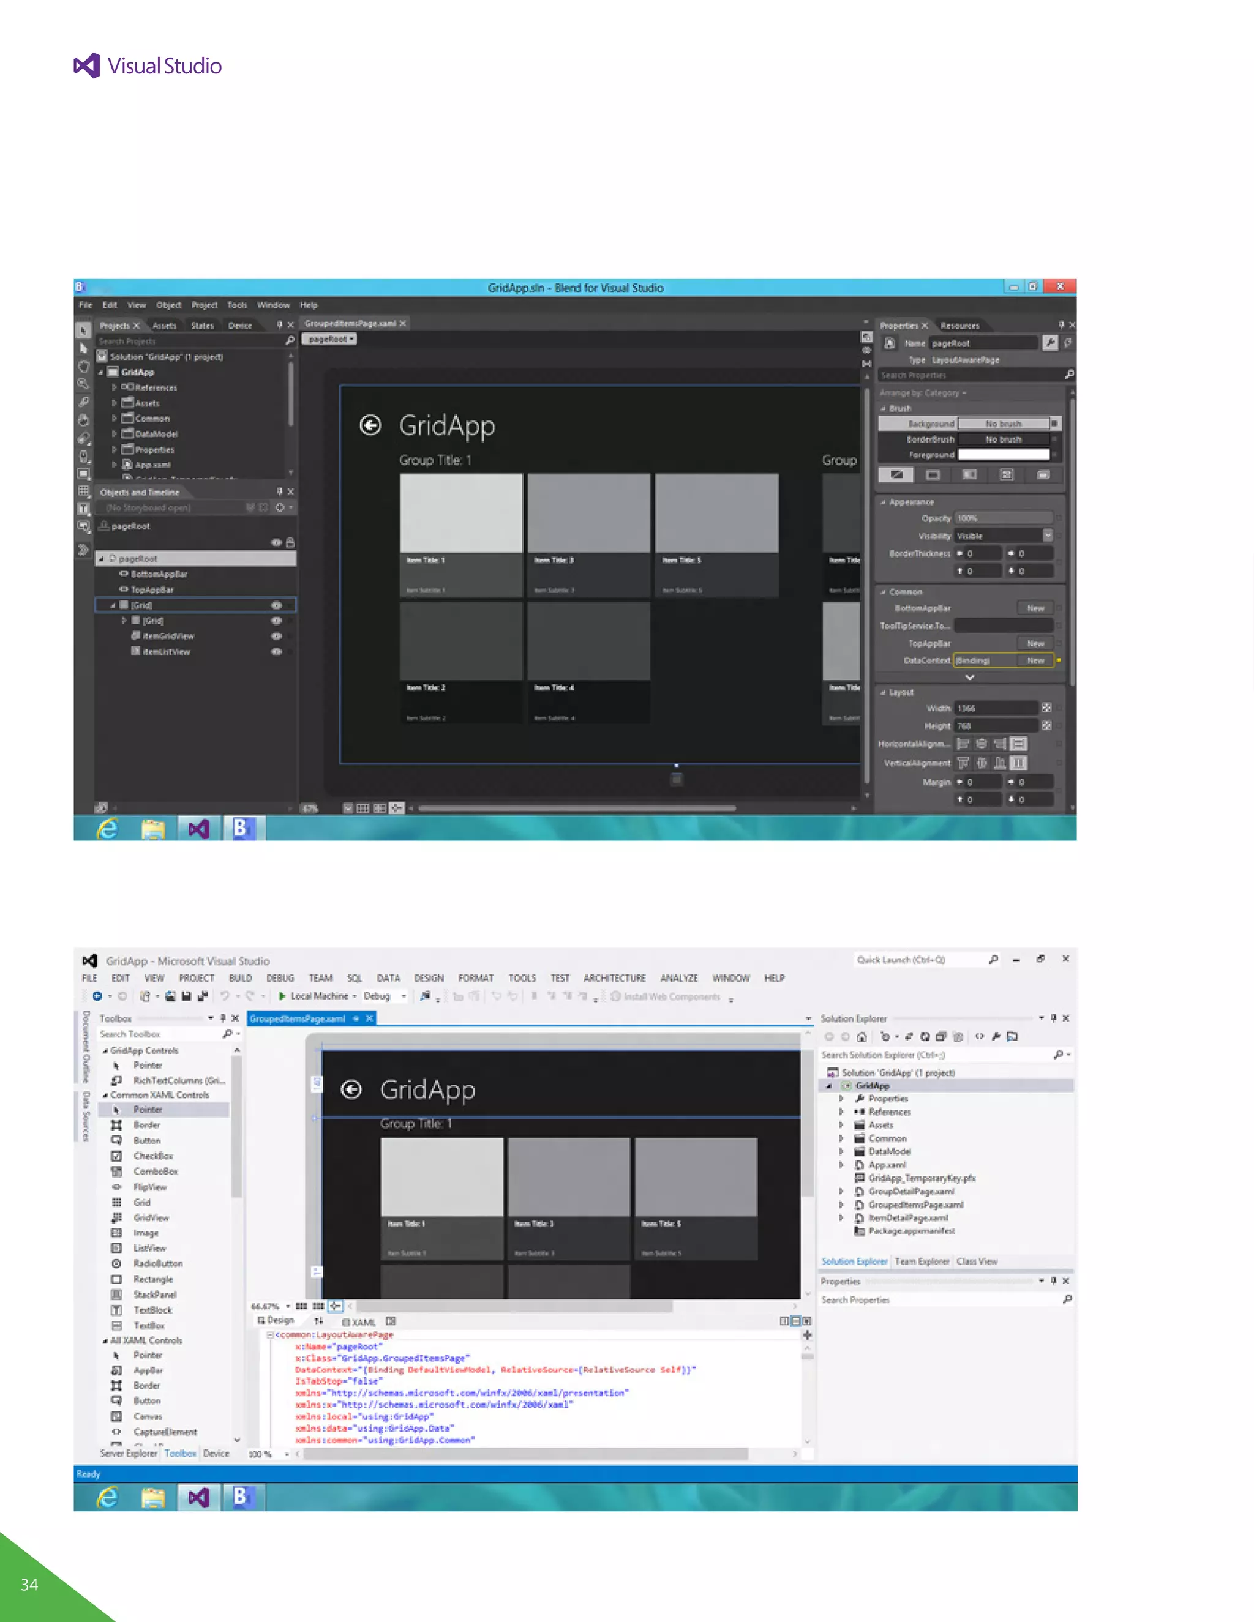Click the GridView control in Toolbox
The height and width of the screenshot is (1622, 1254).
coord(150,1218)
